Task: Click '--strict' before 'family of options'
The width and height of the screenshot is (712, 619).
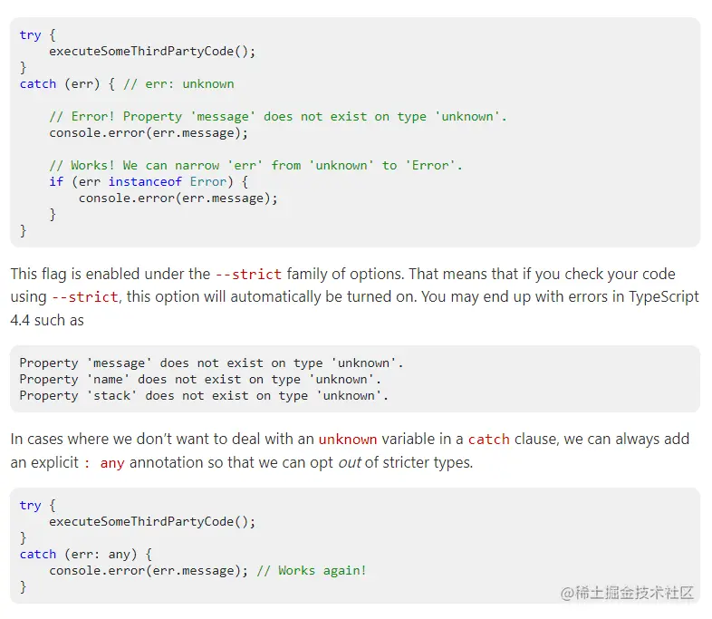Action: pos(248,274)
